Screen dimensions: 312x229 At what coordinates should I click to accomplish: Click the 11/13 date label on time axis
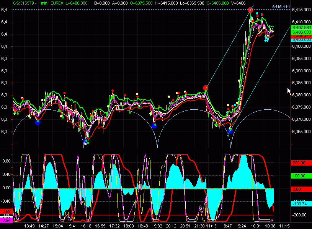click(211, 226)
